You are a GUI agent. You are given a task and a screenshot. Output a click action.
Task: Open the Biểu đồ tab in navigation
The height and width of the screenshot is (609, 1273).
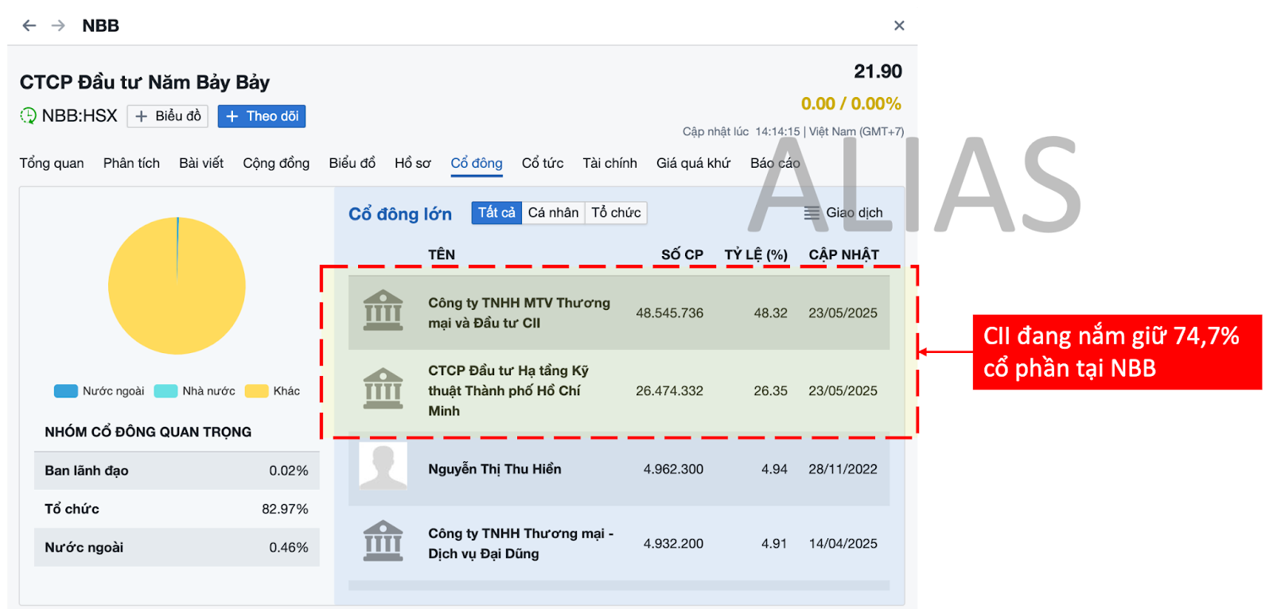[352, 163]
